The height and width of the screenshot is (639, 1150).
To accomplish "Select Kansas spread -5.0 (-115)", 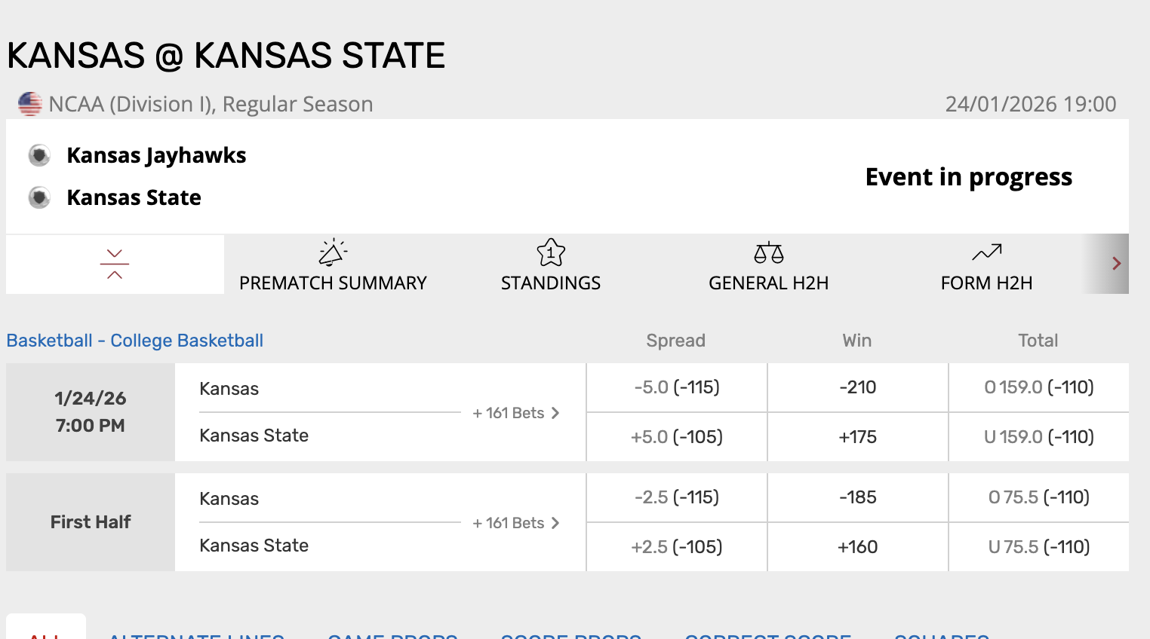I will pos(677,387).
